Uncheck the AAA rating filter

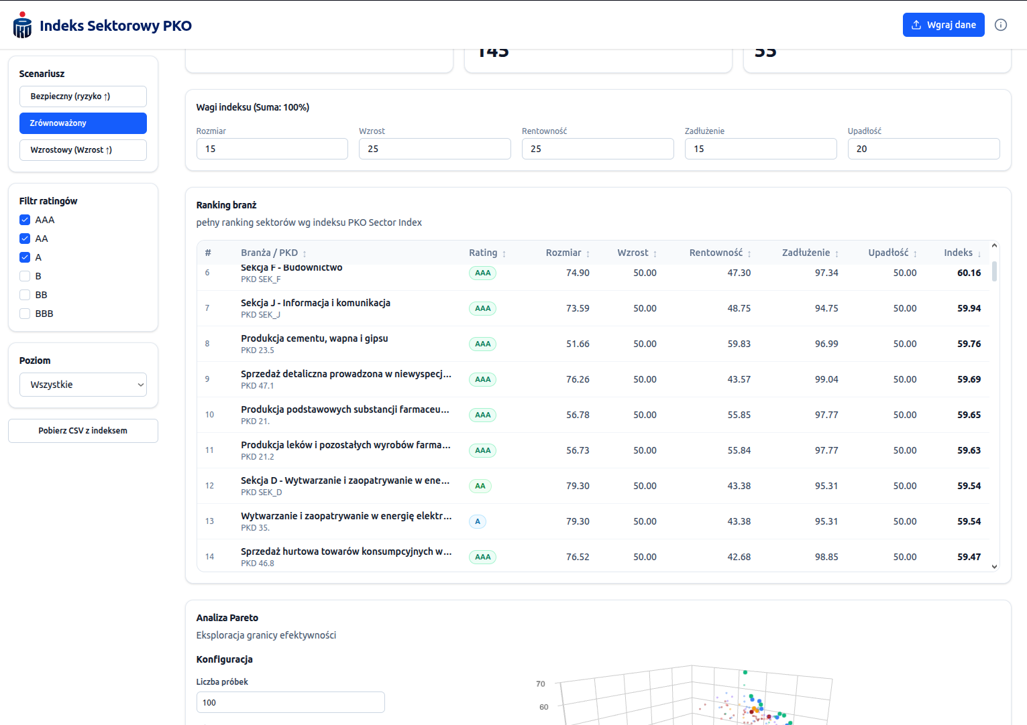click(25, 220)
